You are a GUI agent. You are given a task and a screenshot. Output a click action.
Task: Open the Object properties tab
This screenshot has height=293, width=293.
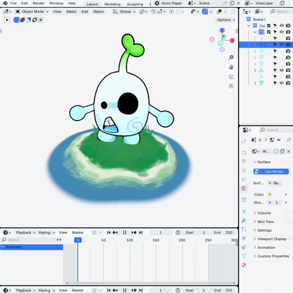244,212
